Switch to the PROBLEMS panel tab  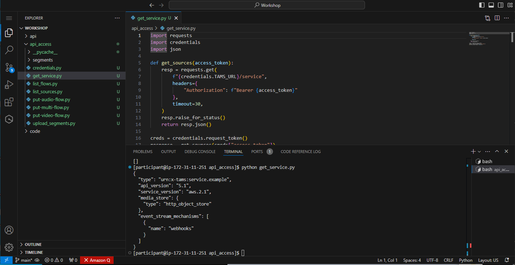[143, 152]
